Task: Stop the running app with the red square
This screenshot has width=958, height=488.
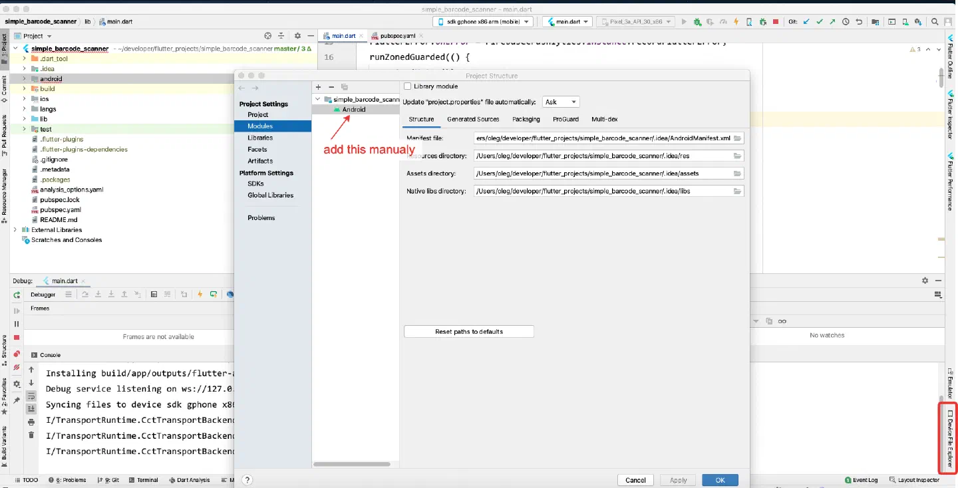Action: [x=776, y=22]
